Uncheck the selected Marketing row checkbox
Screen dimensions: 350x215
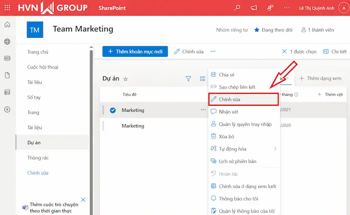click(112, 110)
